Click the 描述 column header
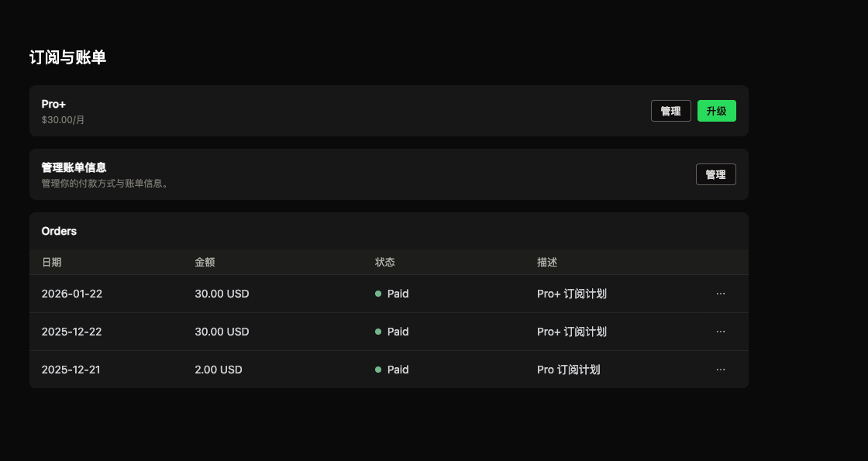This screenshot has width=868, height=461. coord(546,262)
